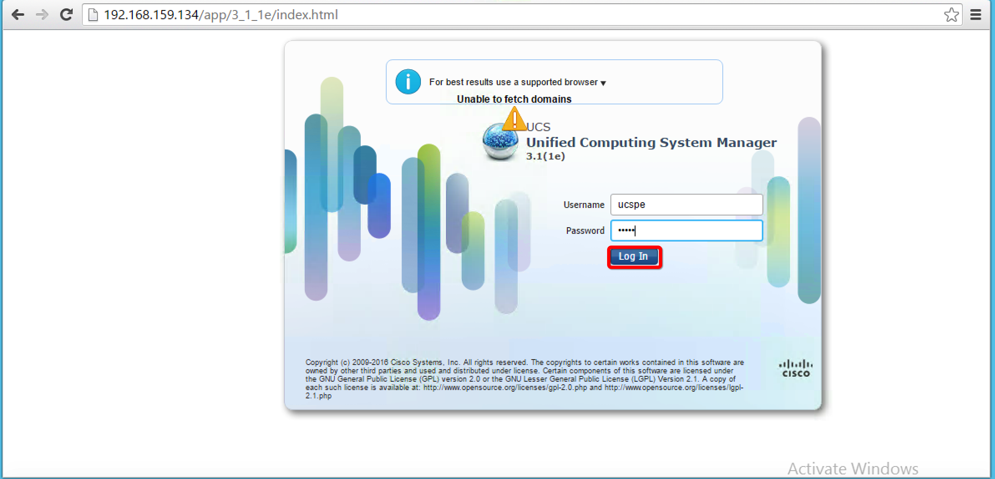Click the UCS globe logo
Image resolution: width=995 pixels, height=479 pixels.
point(500,142)
